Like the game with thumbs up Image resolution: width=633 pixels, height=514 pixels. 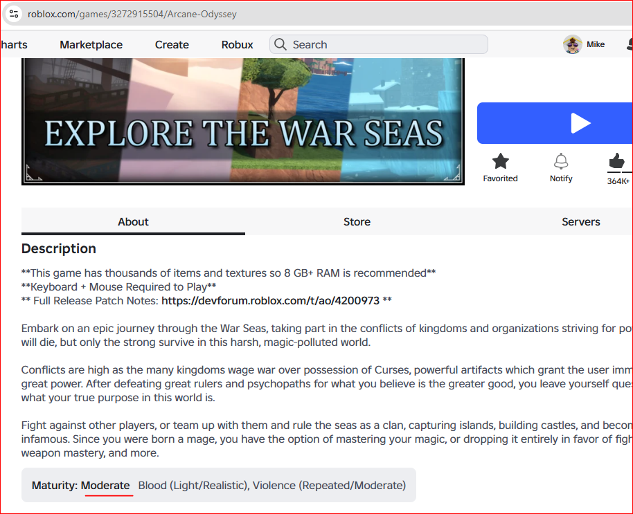click(616, 162)
